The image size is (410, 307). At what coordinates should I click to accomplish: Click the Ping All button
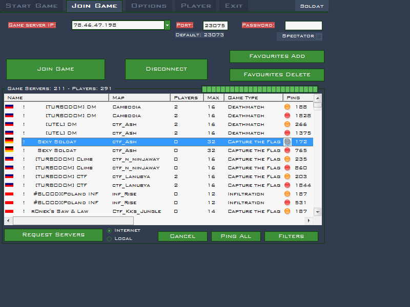pos(236,236)
